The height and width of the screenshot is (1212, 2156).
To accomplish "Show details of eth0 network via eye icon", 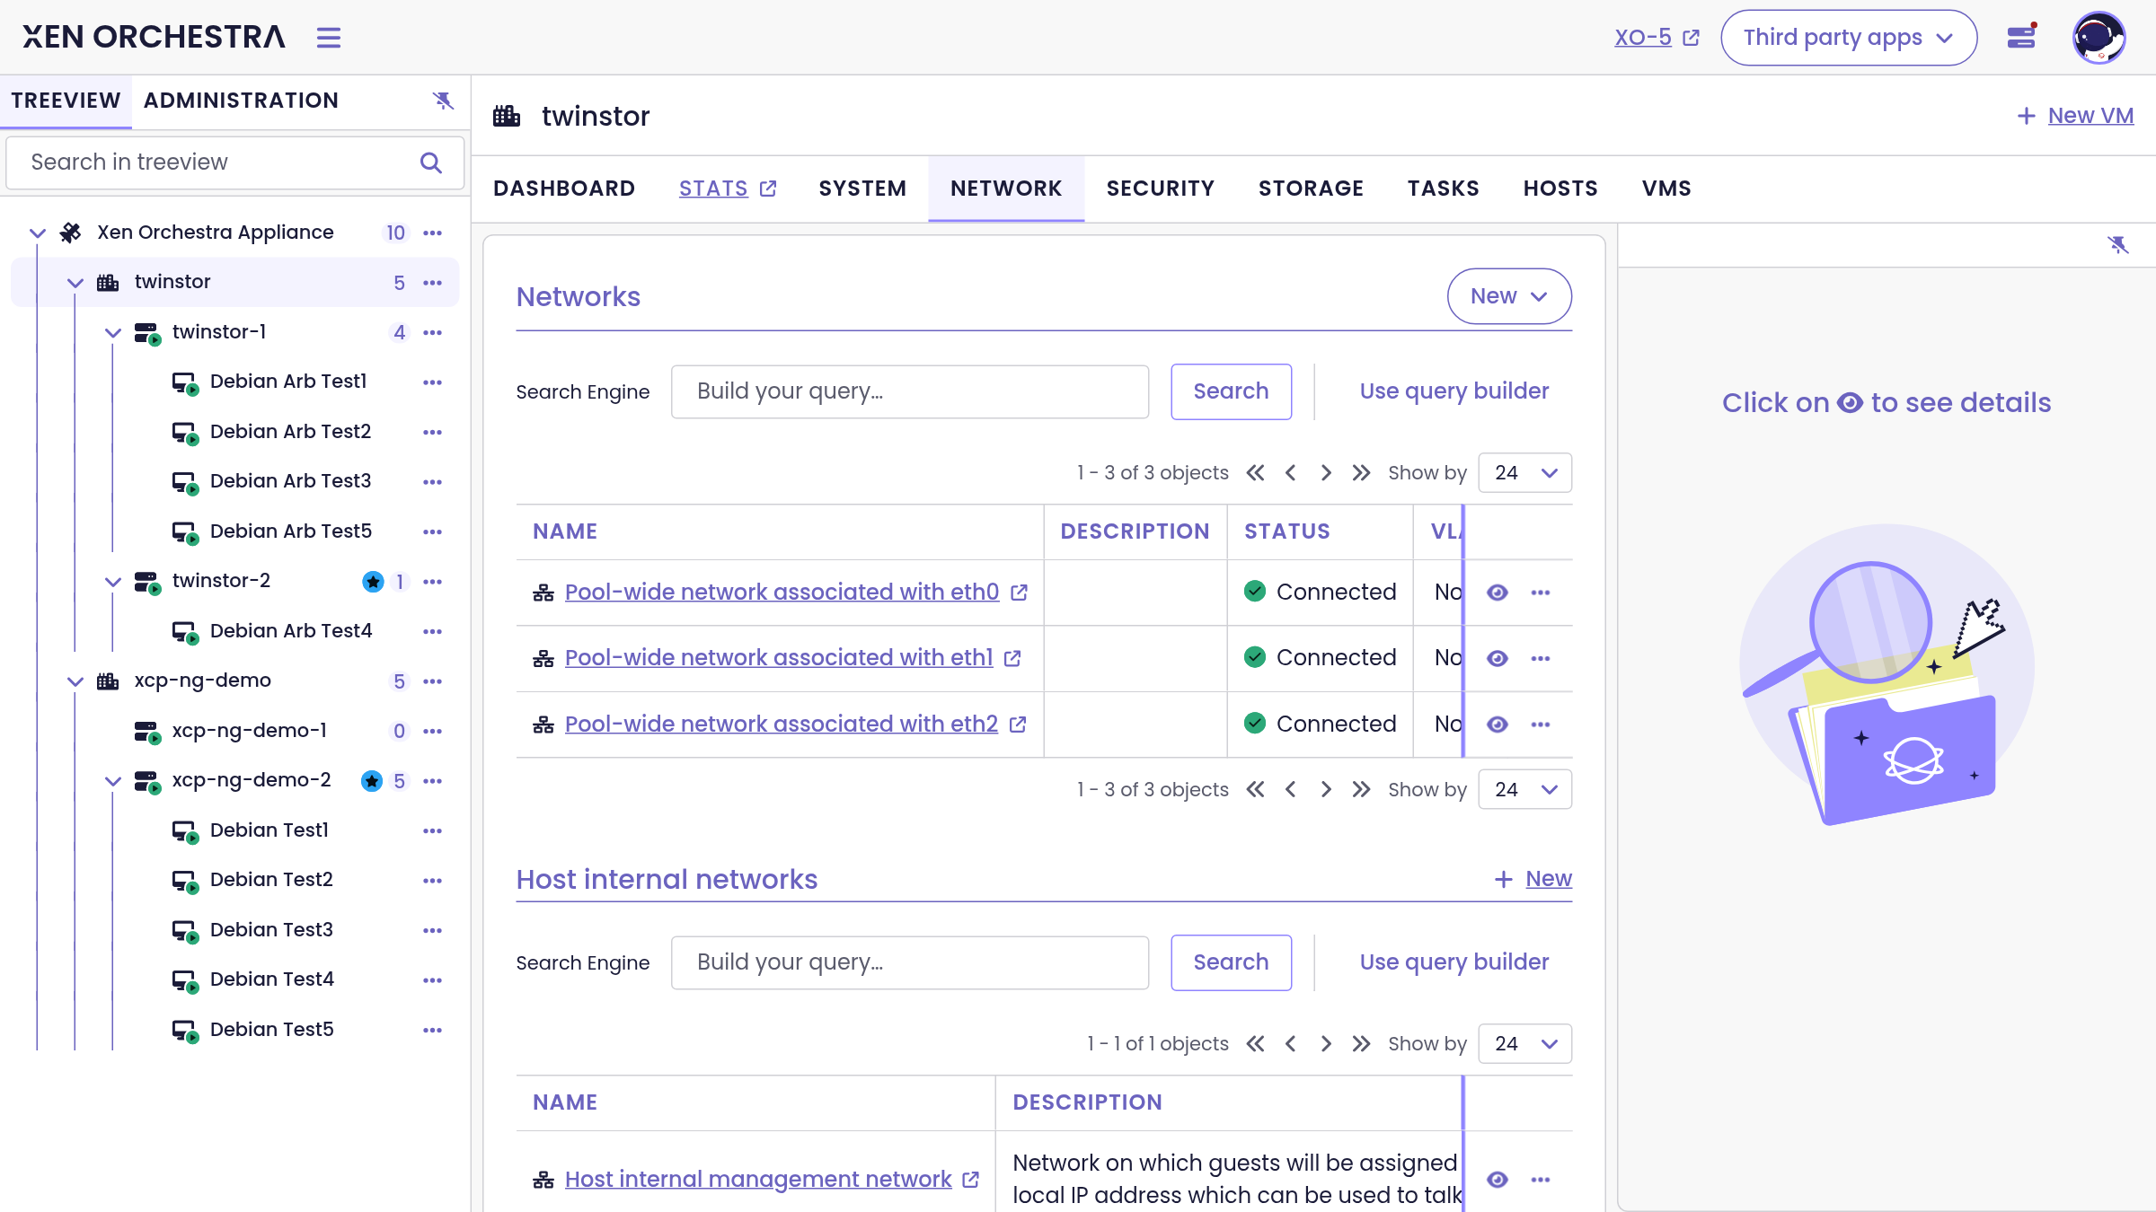I will pos(1497,593).
